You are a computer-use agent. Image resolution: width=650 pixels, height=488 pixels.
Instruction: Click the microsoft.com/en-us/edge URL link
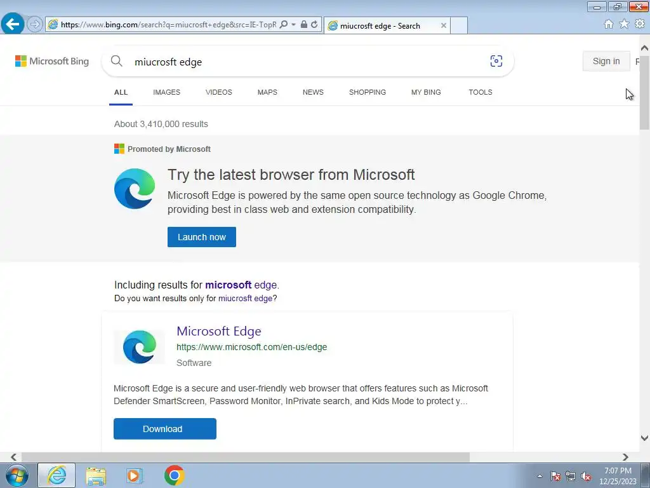click(x=251, y=347)
